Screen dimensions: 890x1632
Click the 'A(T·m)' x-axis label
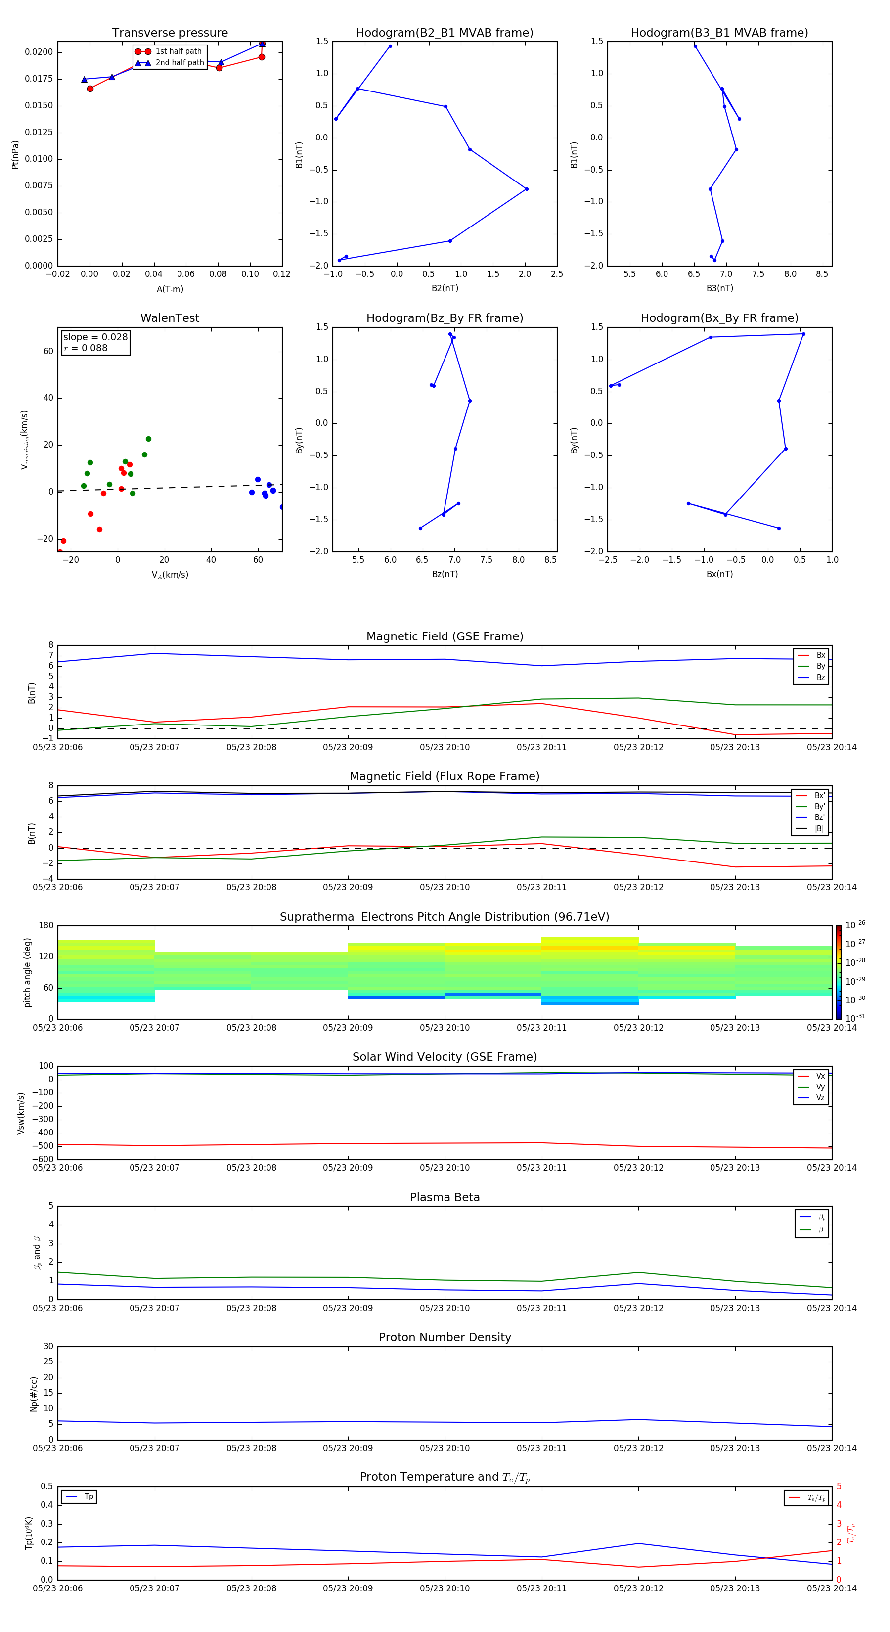(170, 289)
